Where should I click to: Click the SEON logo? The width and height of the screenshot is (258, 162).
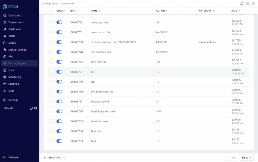(10, 7)
